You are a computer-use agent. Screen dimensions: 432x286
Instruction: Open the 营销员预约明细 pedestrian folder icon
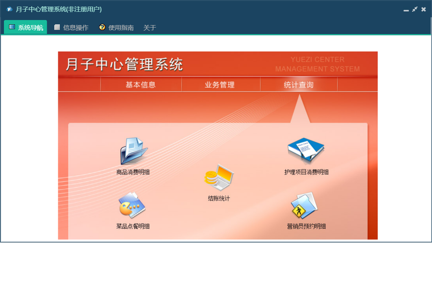click(305, 205)
